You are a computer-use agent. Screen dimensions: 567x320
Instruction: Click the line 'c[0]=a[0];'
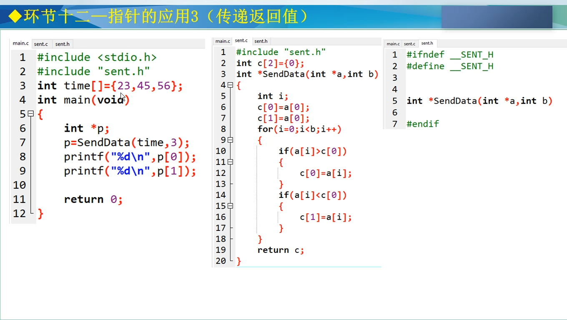tap(283, 107)
